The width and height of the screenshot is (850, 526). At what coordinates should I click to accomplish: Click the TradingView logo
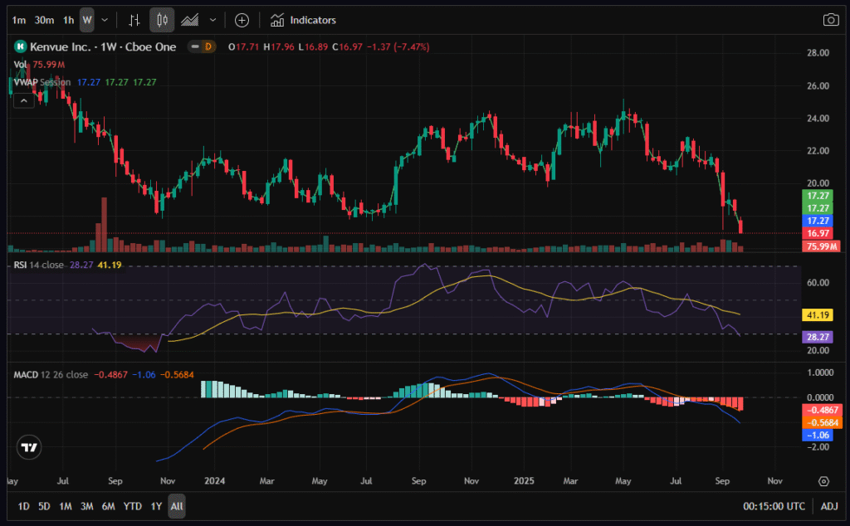coord(30,447)
